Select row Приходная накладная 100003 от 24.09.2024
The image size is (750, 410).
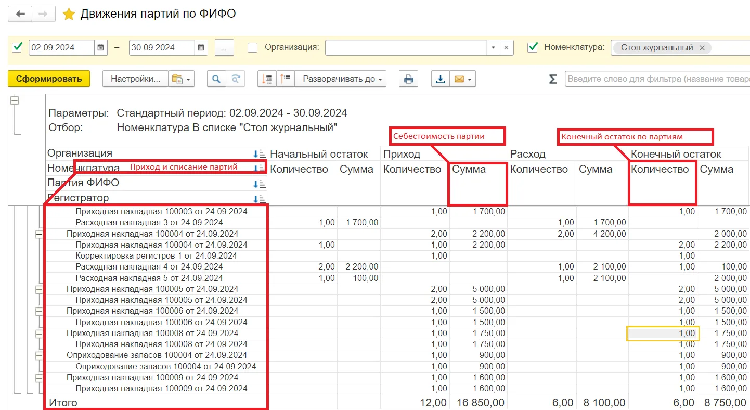point(161,212)
